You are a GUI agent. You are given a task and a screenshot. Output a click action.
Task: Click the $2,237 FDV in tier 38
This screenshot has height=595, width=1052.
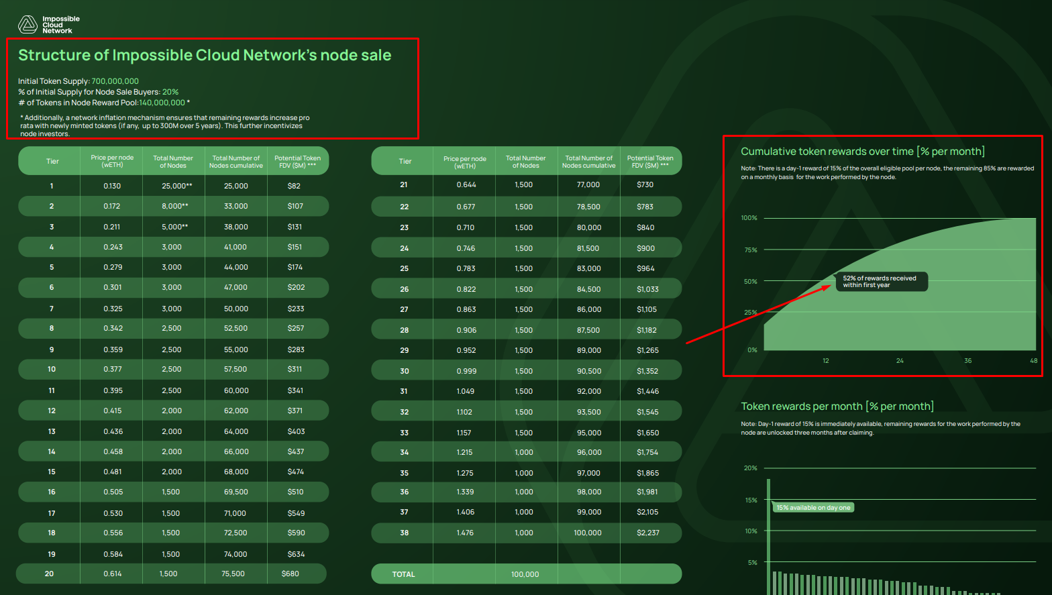(647, 533)
